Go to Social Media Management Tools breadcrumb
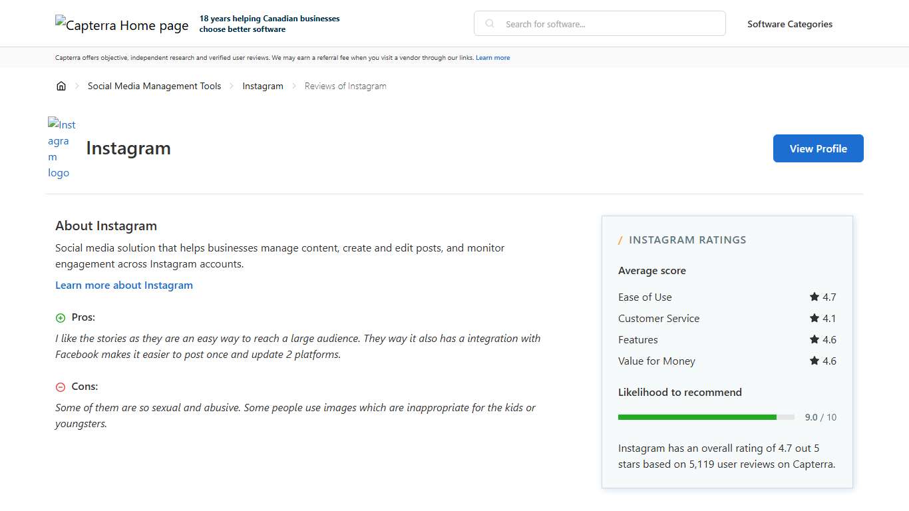Screen dimensions: 909x511 154,86
